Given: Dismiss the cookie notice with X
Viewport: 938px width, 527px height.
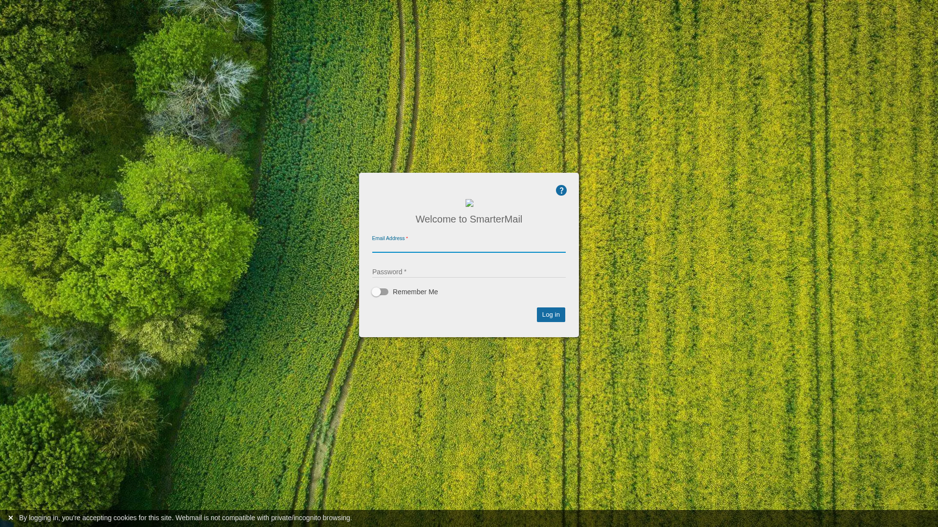Looking at the screenshot, I should click(x=10, y=518).
